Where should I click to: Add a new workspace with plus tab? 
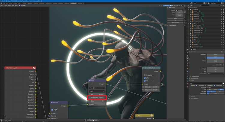pos(84,3)
